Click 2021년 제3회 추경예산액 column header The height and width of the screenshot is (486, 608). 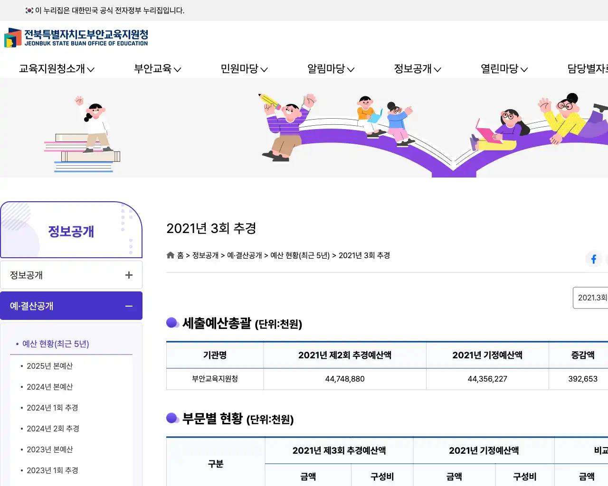[339, 450]
